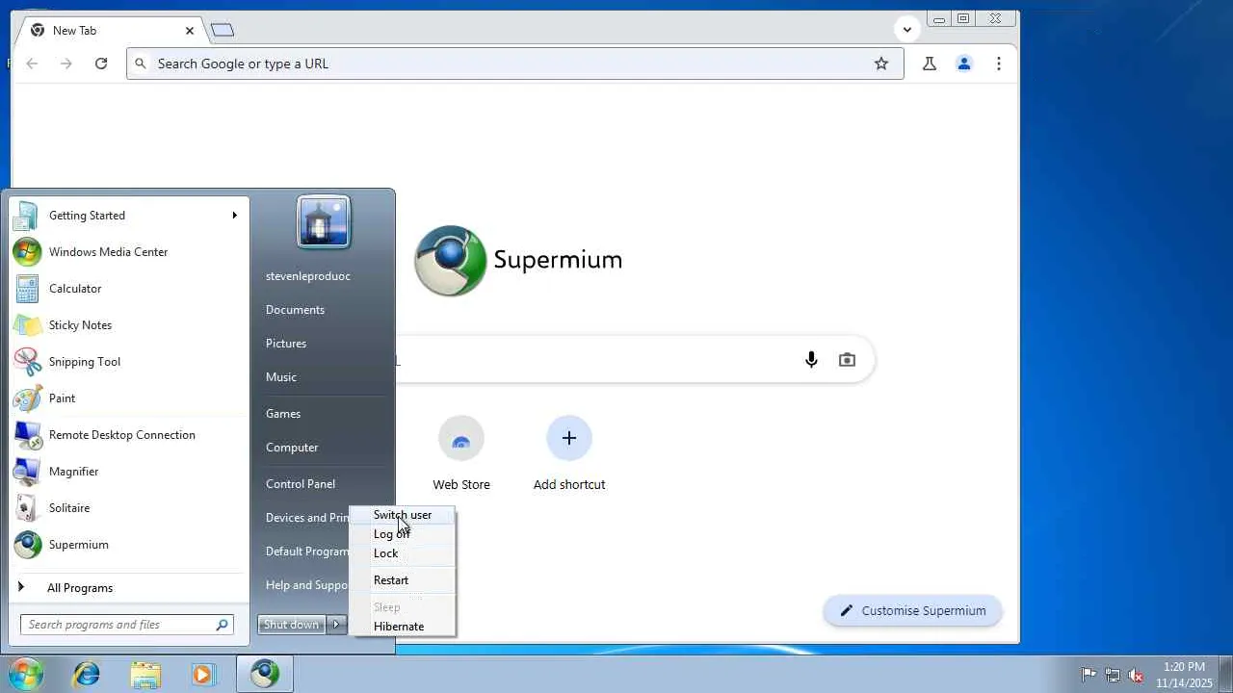Start voice search with the microphone icon
Screen dimensions: 1233x693
811,360
